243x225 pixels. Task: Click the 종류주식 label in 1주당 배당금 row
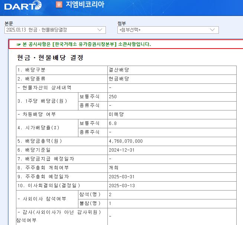point(90,106)
